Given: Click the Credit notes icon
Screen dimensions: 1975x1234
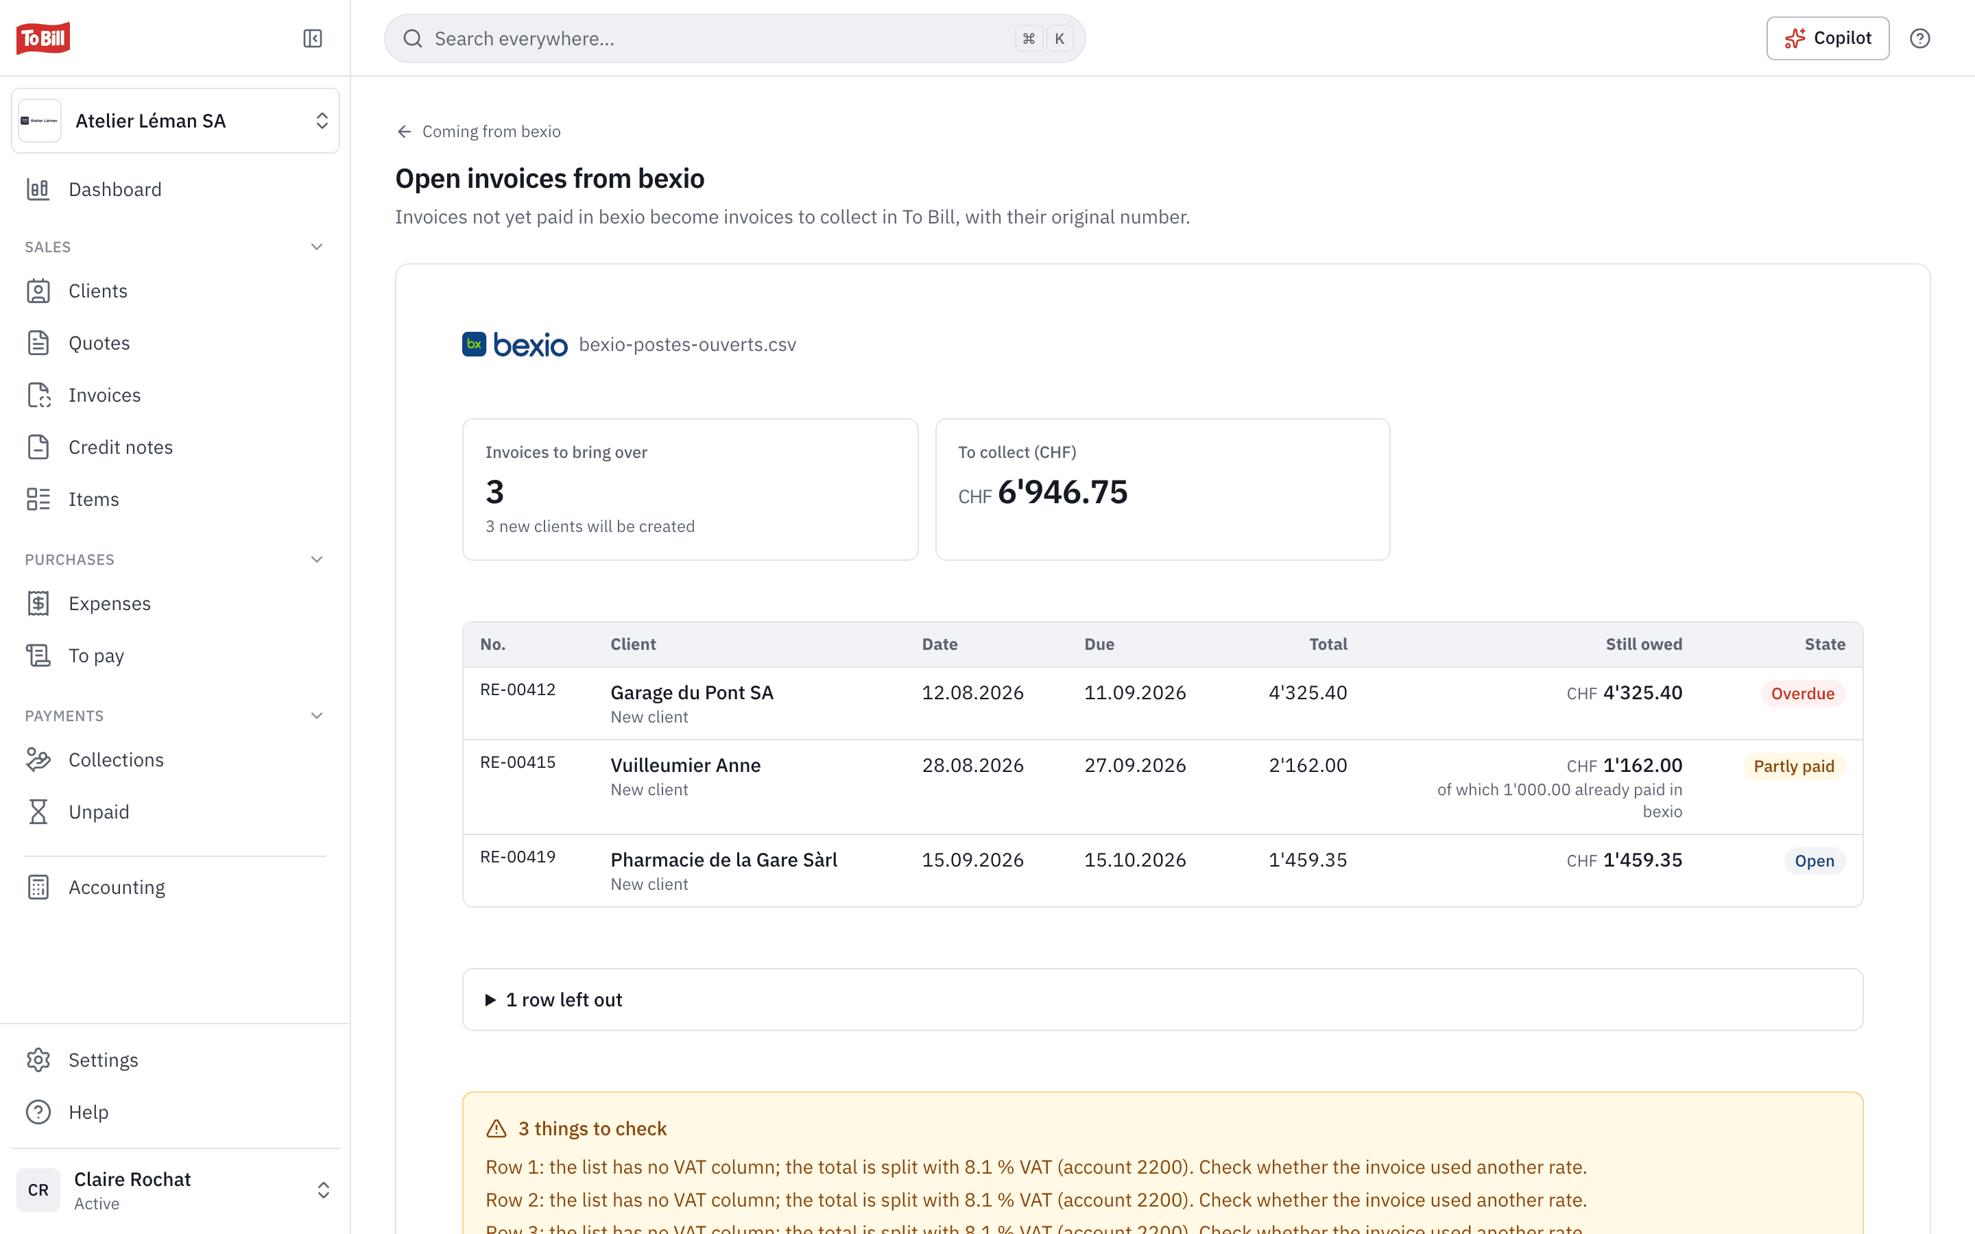Looking at the screenshot, I should point(38,447).
